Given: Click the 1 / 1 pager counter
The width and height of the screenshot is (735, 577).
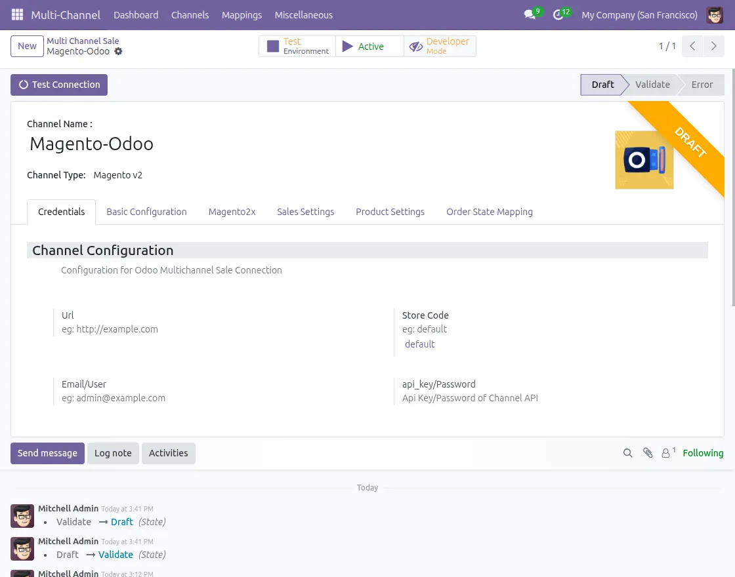Looking at the screenshot, I should [667, 46].
